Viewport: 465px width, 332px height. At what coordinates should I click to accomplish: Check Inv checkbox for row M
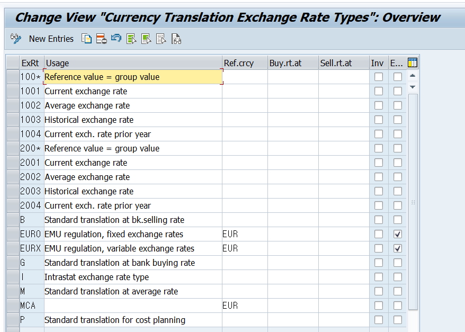[x=378, y=291]
